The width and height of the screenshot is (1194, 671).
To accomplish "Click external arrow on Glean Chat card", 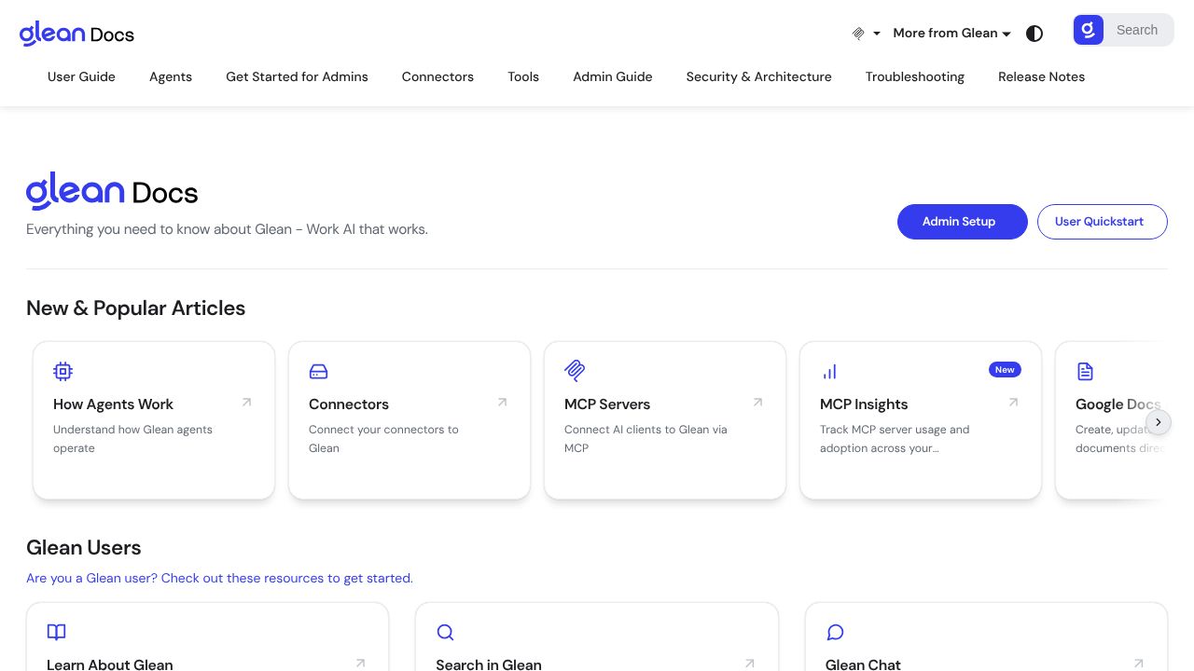I will [1138, 664].
